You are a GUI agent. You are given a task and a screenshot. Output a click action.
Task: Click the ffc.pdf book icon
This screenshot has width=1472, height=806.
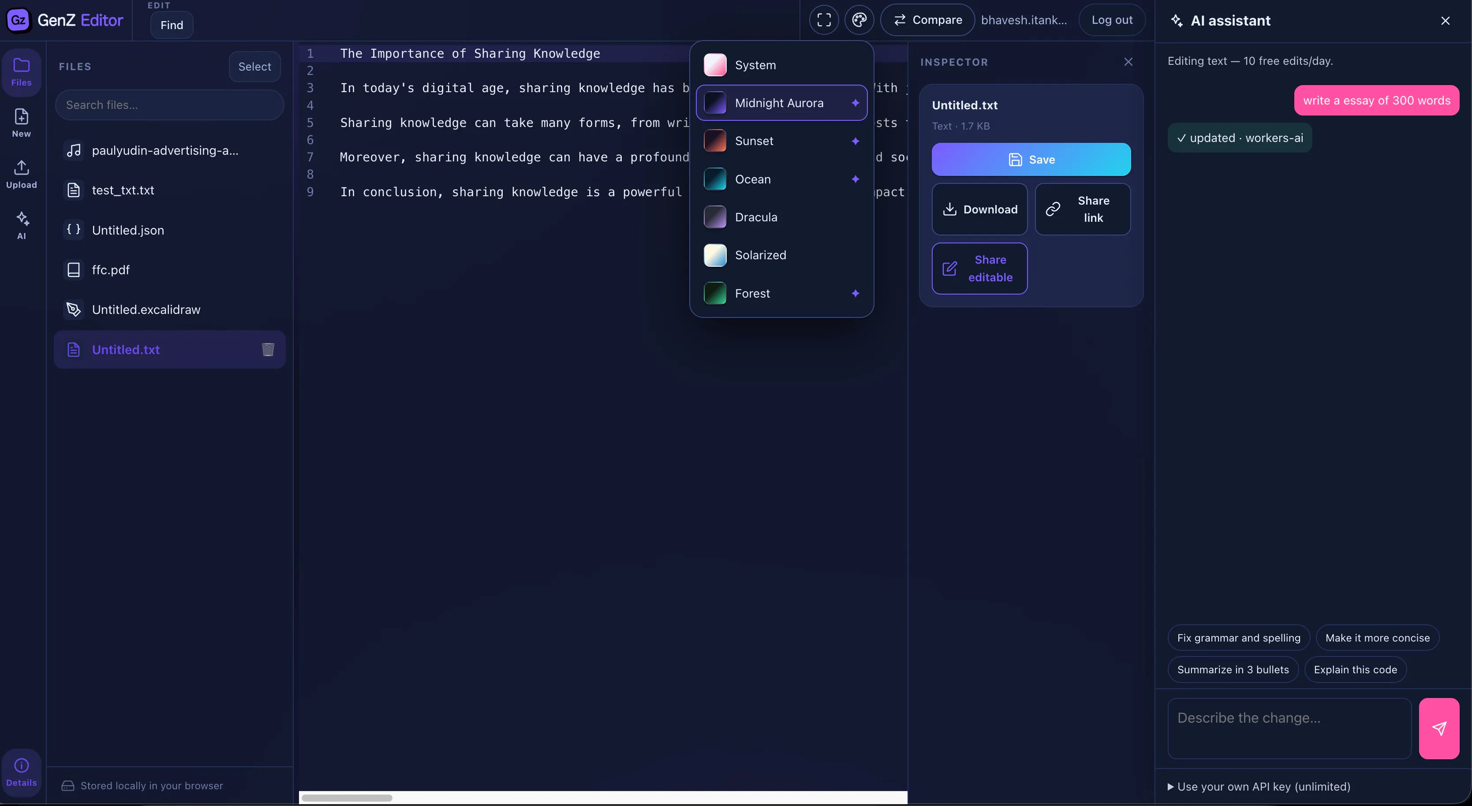click(74, 269)
